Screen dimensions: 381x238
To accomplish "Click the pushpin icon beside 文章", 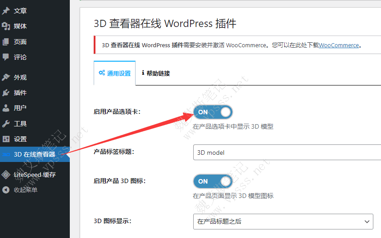I will point(6,11).
